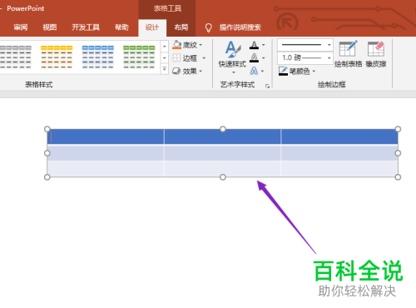Open the text outline dropdown arrow

264,58
